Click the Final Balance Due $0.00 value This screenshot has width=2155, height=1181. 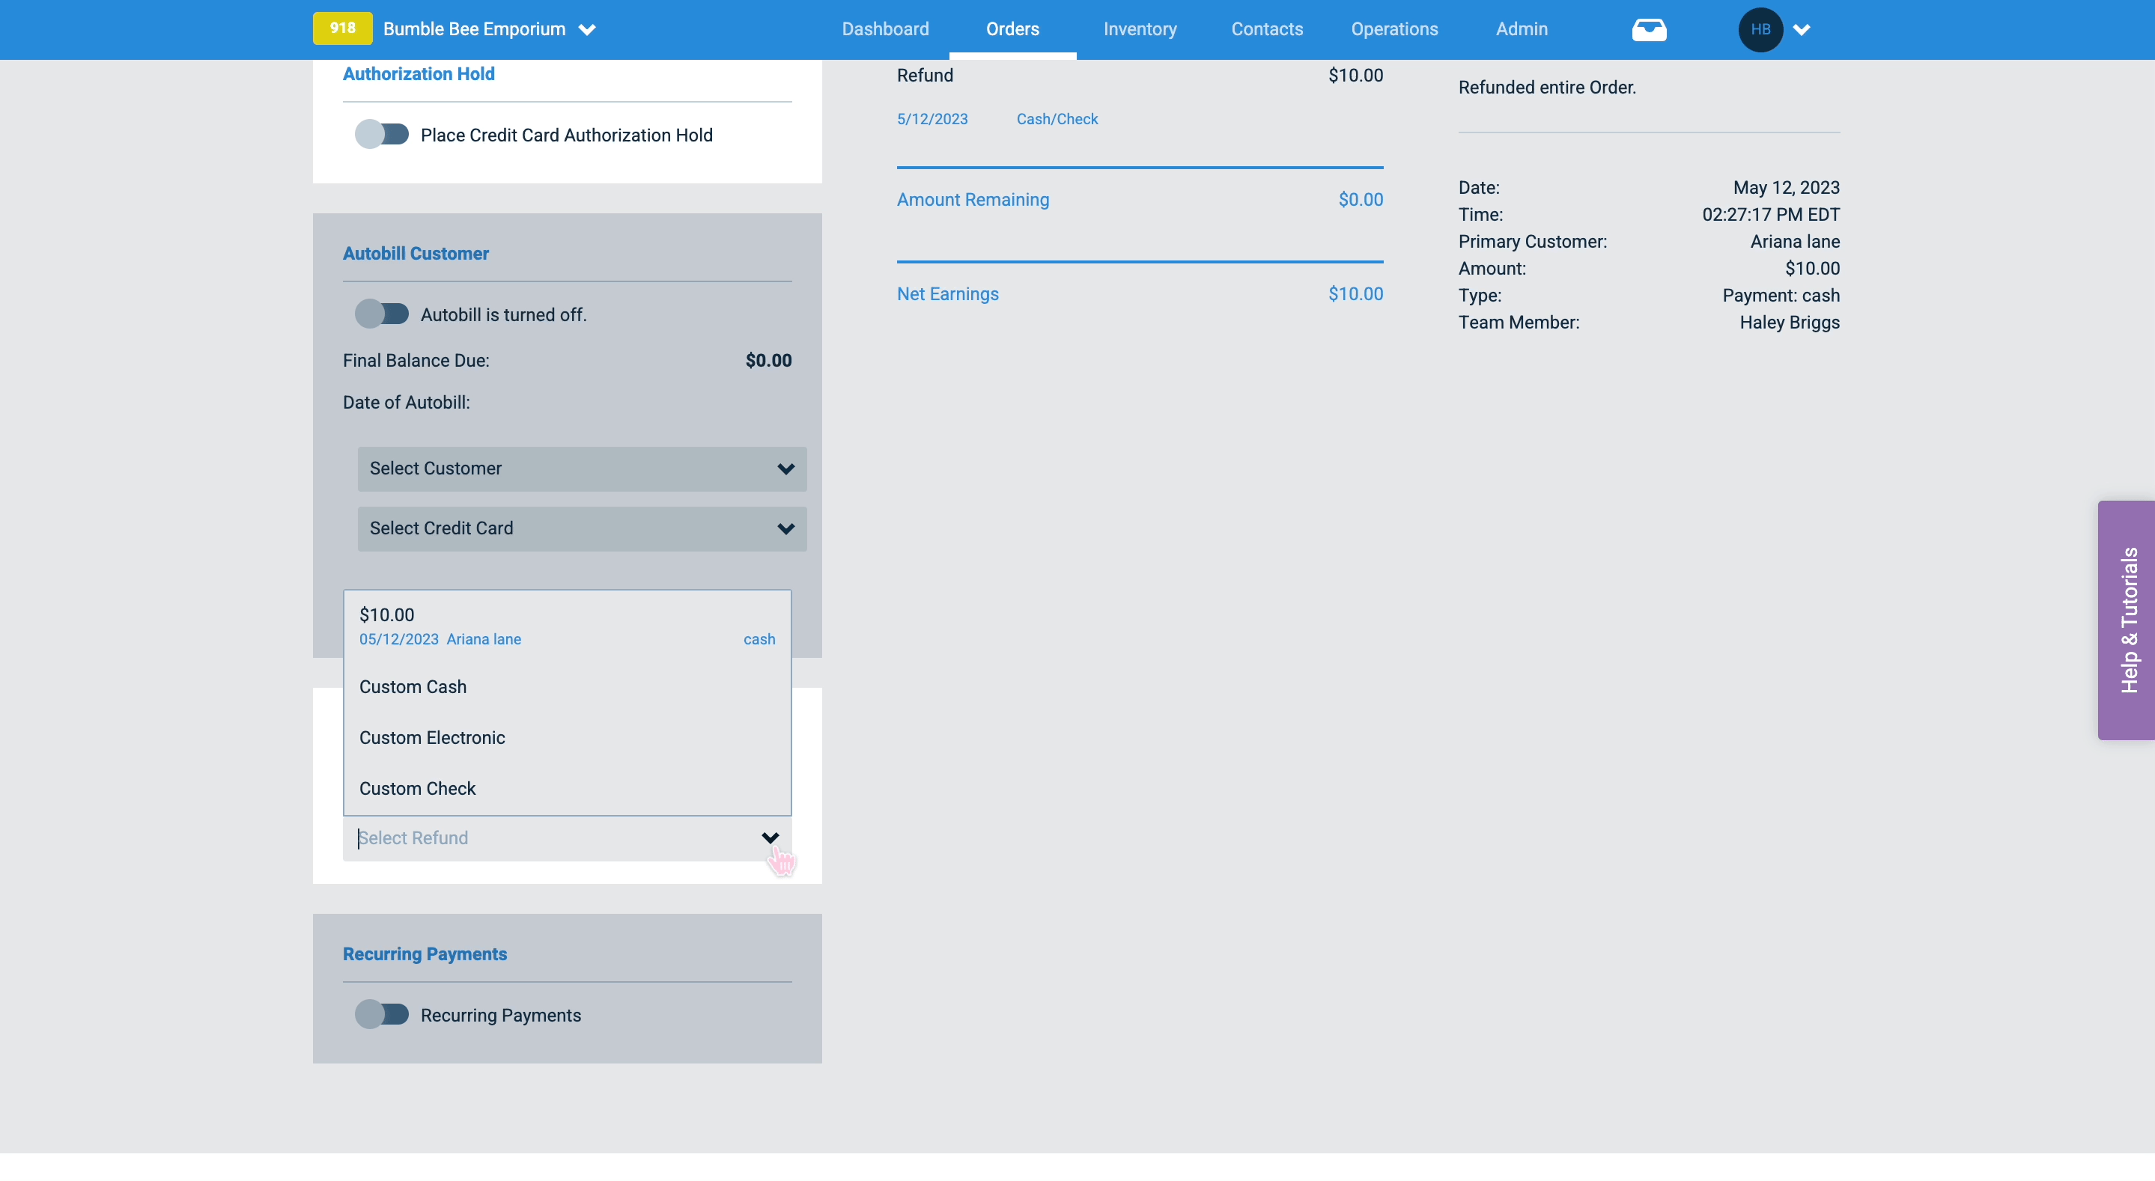pos(768,361)
